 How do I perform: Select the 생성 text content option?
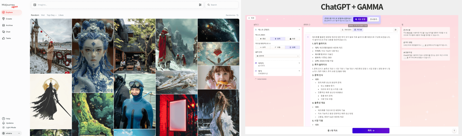point(263,39)
